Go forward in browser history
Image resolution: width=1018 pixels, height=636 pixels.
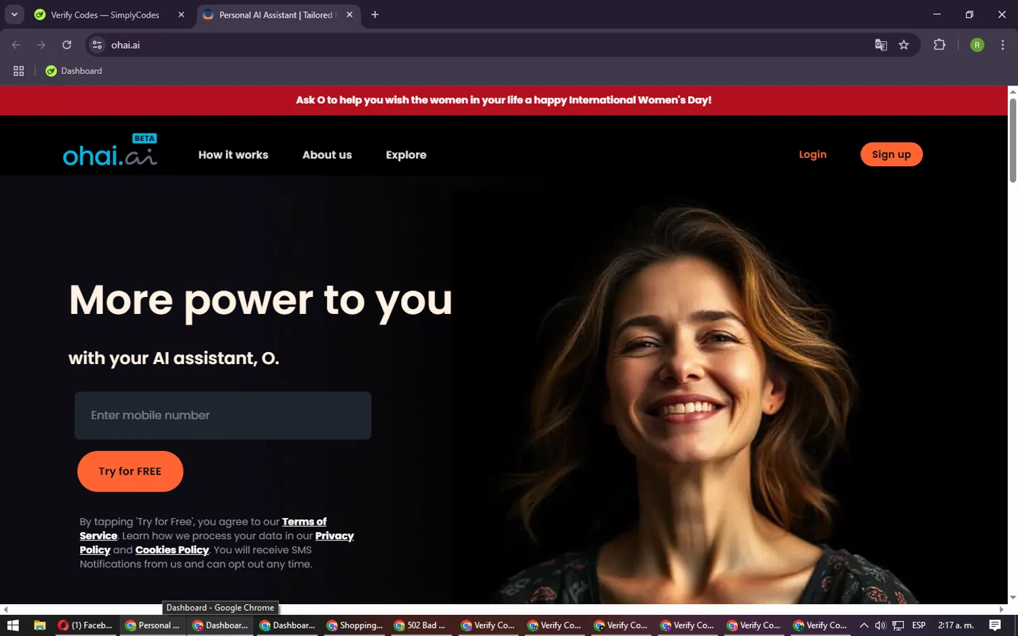pyautogui.click(x=41, y=45)
